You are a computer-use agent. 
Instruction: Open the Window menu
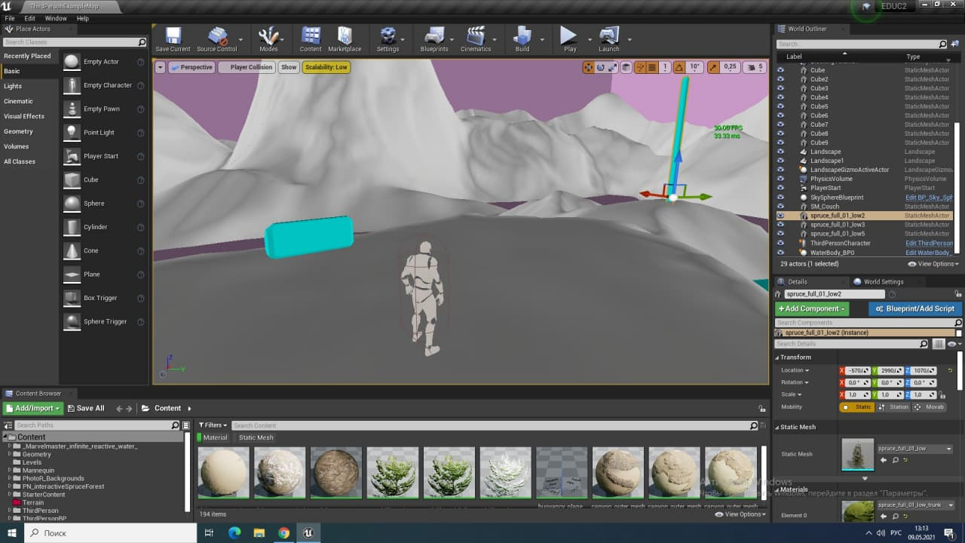[x=56, y=18]
